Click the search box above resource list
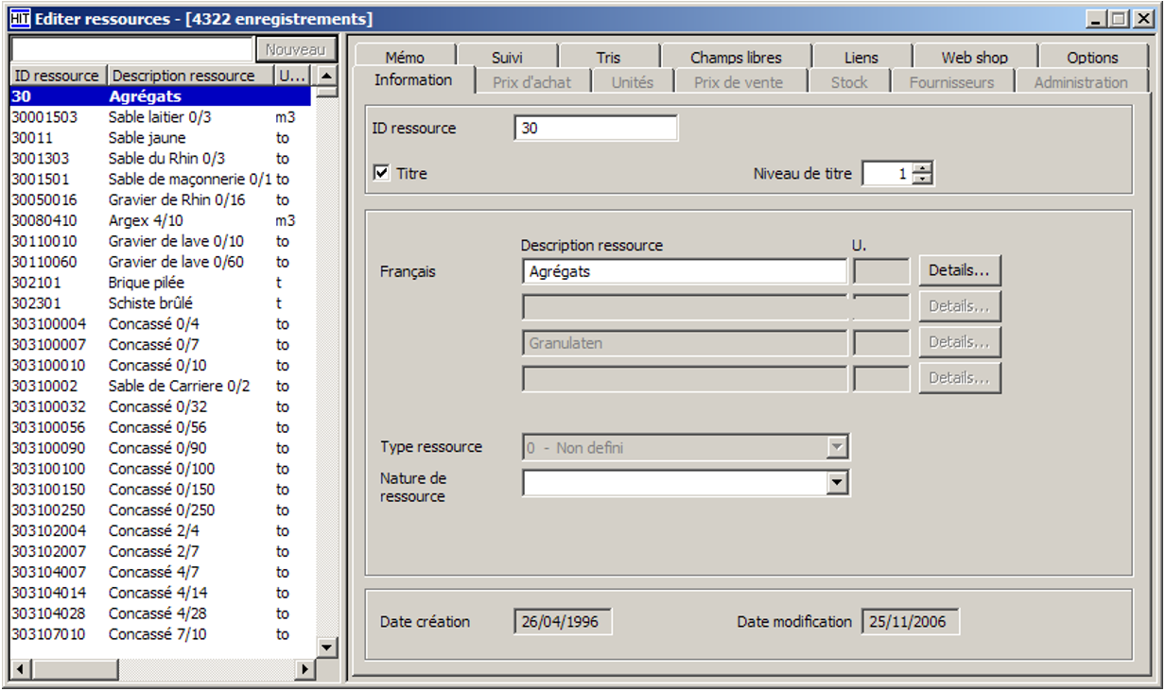 tap(131, 49)
